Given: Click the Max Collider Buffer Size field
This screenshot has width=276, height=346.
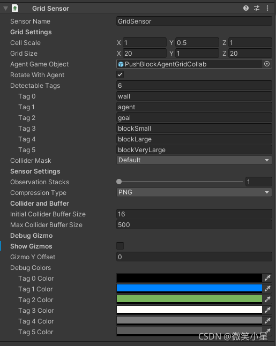Looking at the screenshot, I should pyautogui.click(x=194, y=224).
